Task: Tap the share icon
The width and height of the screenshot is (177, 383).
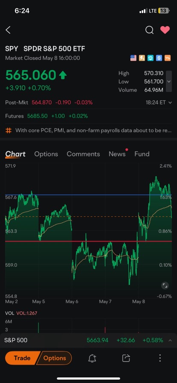Action: pos(126,358)
